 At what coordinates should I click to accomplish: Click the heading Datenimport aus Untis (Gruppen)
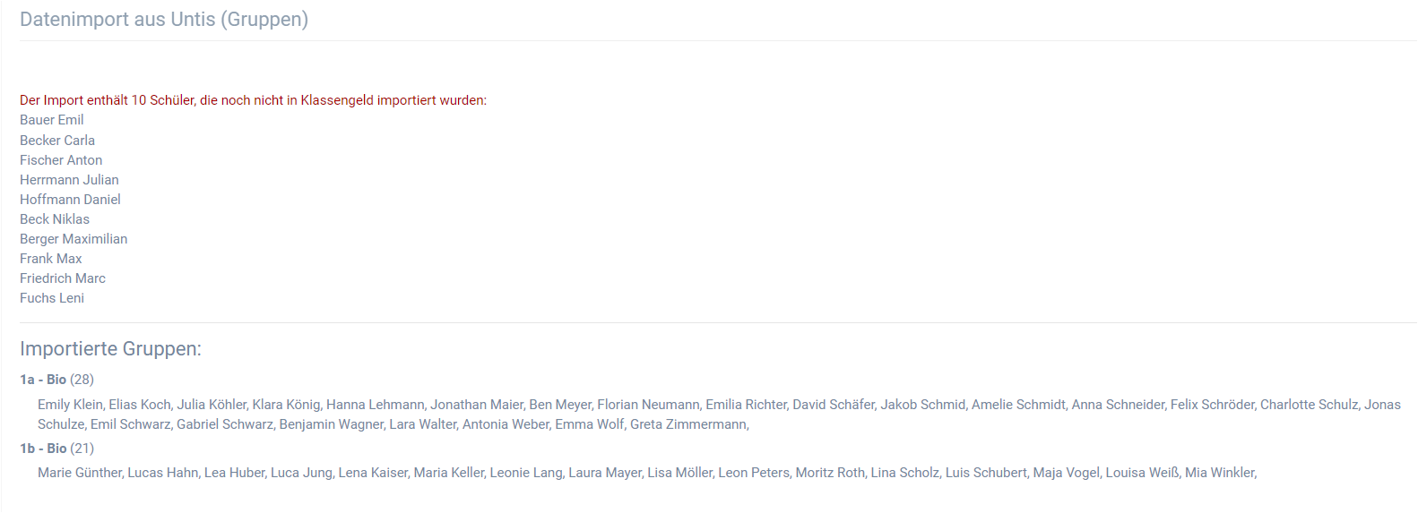(x=164, y=20)
